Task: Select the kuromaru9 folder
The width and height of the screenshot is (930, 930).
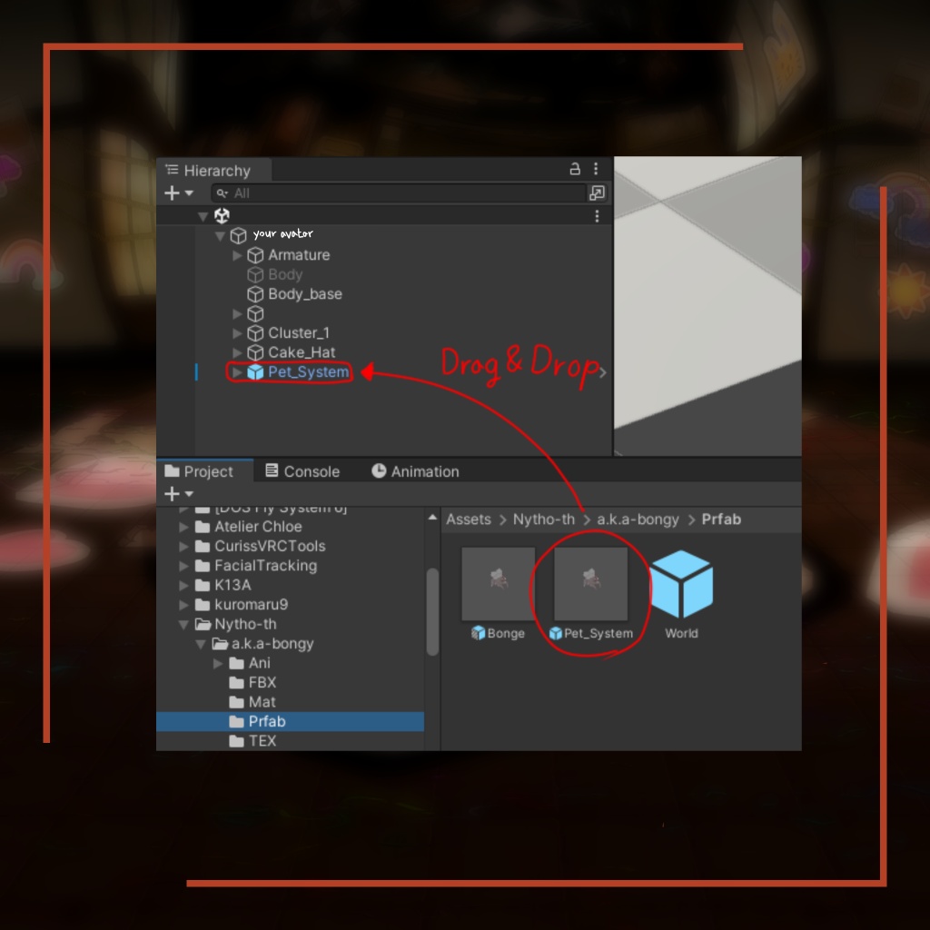Action: click(x=251, y=605)
